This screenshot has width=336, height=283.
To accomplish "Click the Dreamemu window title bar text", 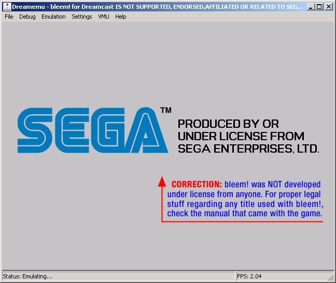I will 157,7.
